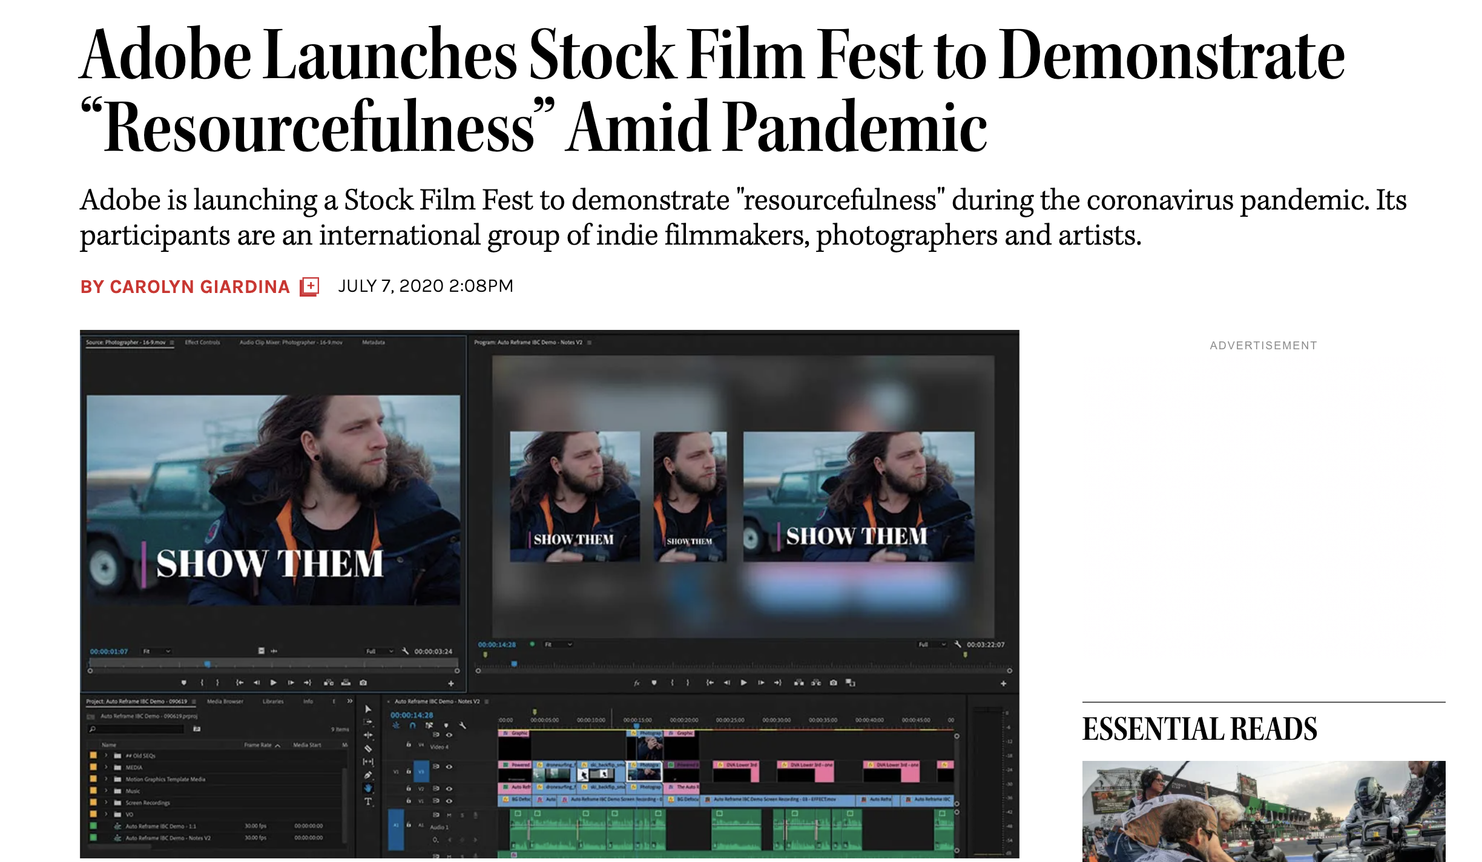Toggle insert sequences as nests icon in timeline
Viewport: 1482px width, 862px height.
396,725
